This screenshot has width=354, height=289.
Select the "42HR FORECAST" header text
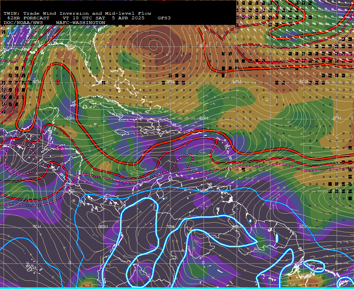28,18
